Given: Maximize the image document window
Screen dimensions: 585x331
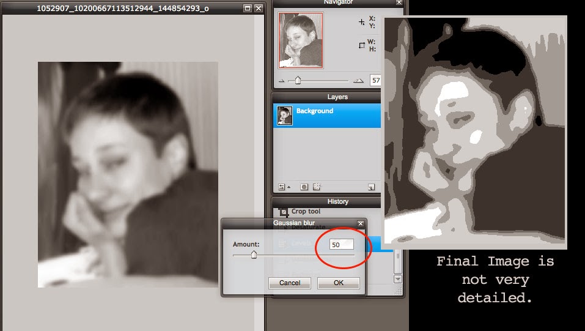Looking at the screenshot, I should (x=248, y=8).
